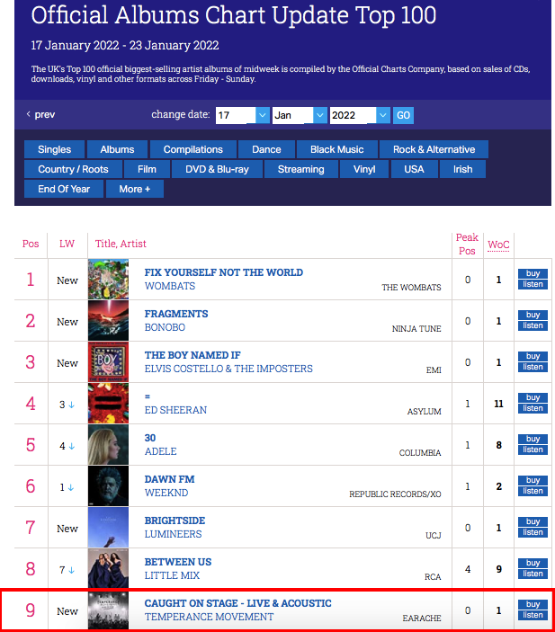
Task: Select the Rock & Alternative chart tab
Action: [x=434, y=149]
